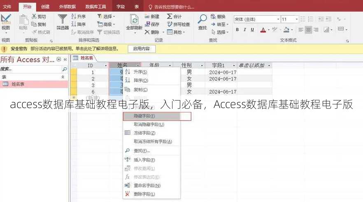363x202 pixels.
Task: Align text left in text format group
Action: tap(301, 30)
